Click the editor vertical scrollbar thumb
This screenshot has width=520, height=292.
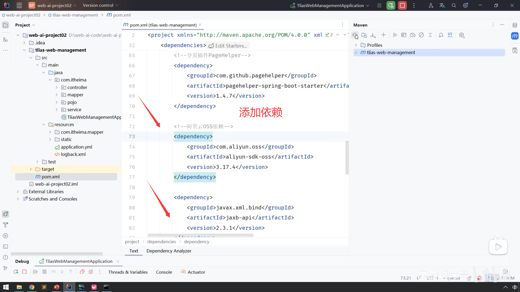[x=347, y=157]
